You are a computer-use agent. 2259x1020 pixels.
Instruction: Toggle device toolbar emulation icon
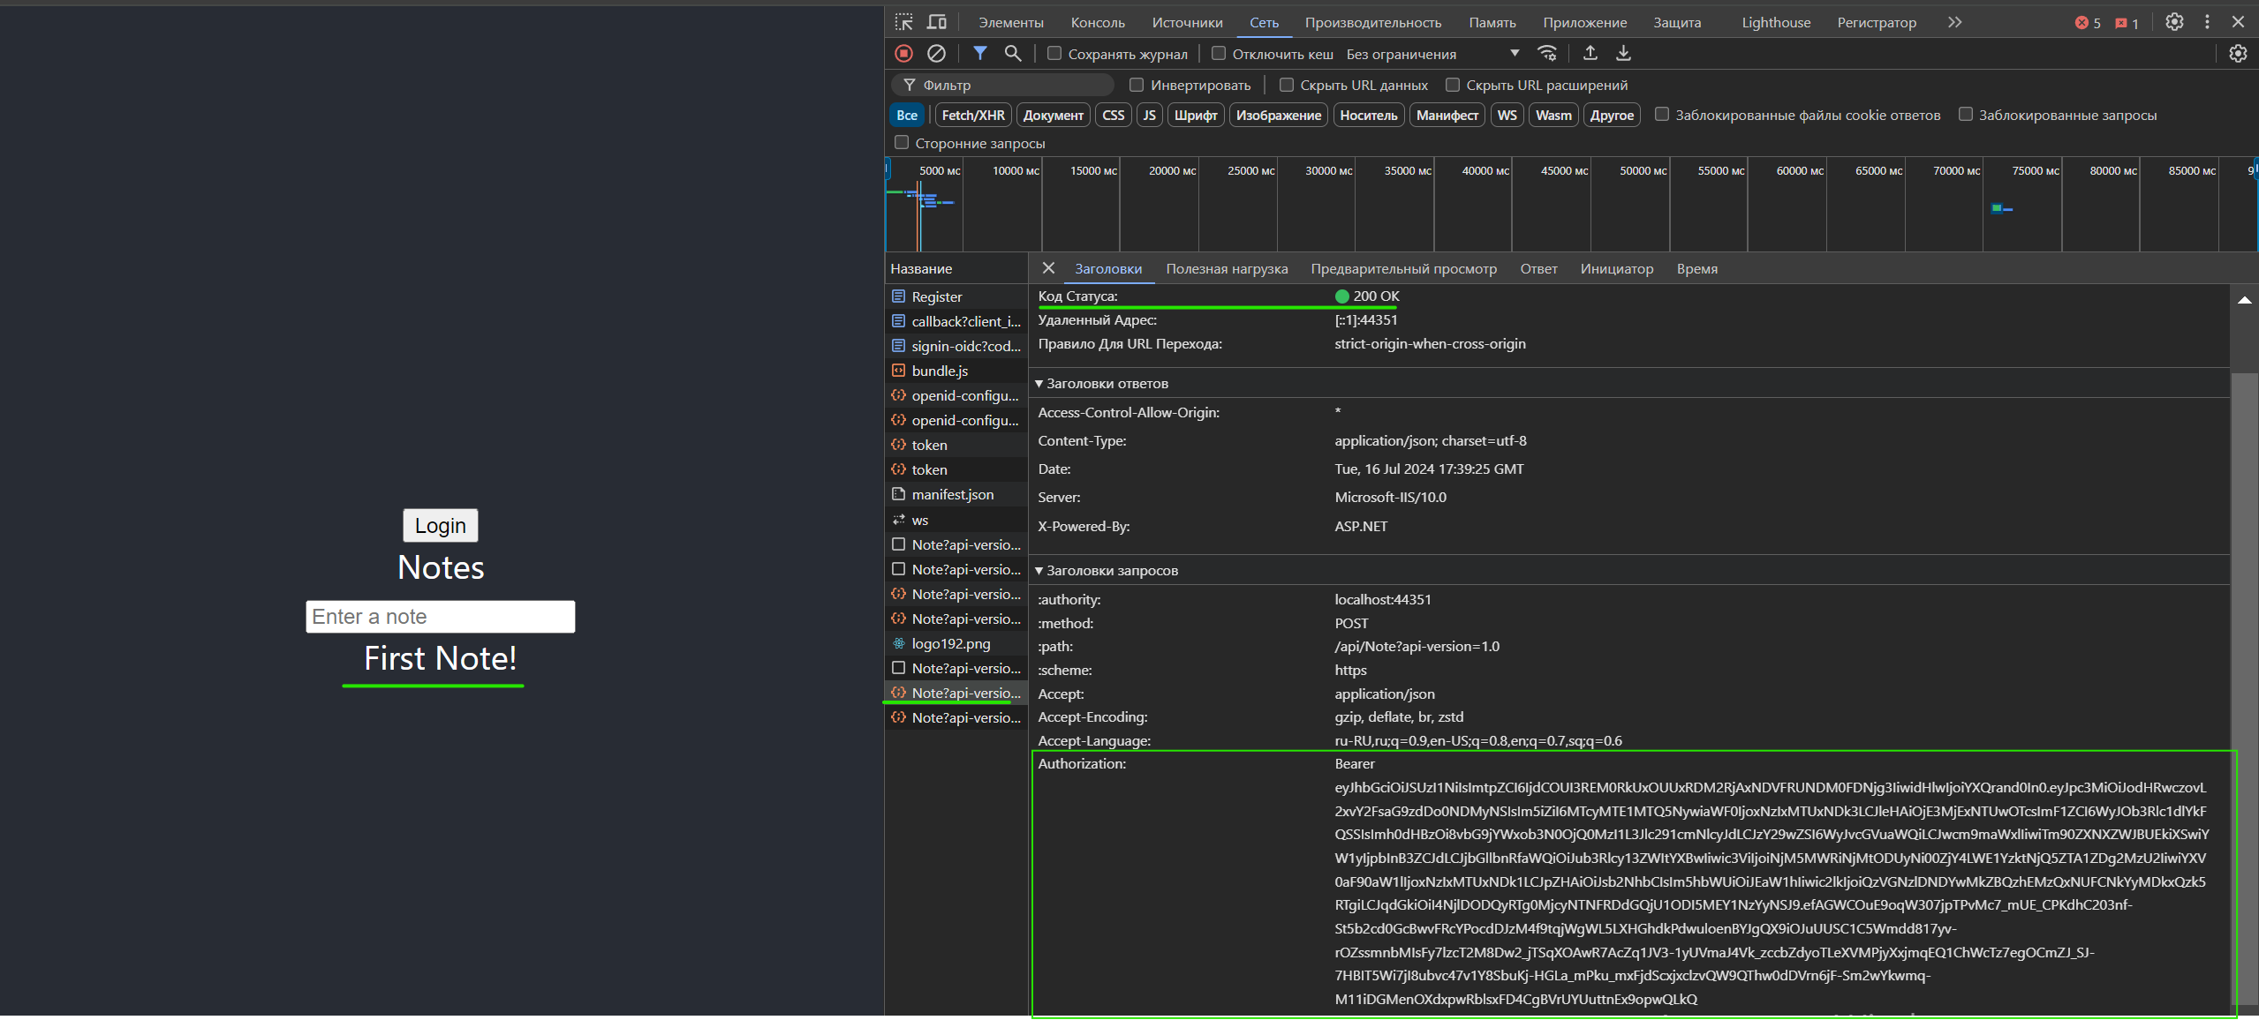click(x=937, y=22)
